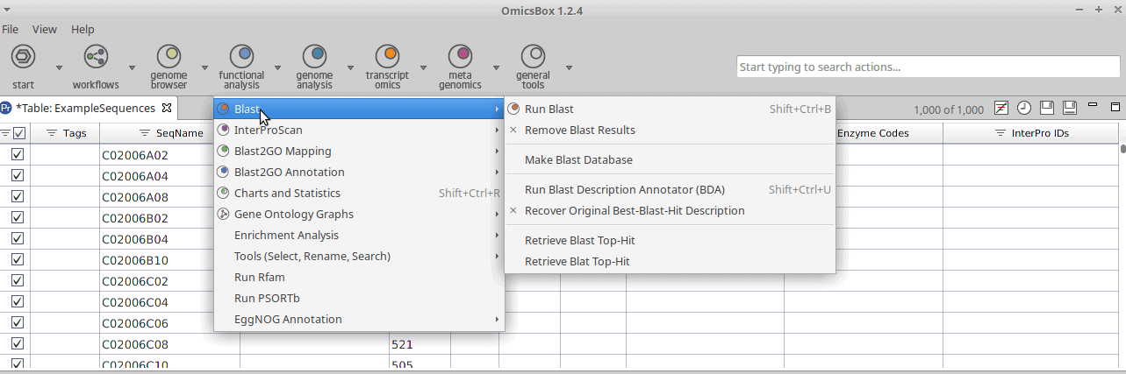This screenshot has height=374, width=1126.
Task: Open the Enrichment Analysis submenu
Action: point(359,235)
